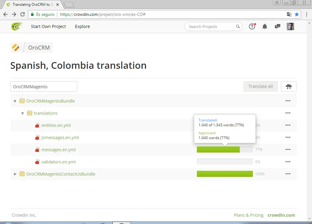Click the Crowdin logo icon

tap(17, 26)
